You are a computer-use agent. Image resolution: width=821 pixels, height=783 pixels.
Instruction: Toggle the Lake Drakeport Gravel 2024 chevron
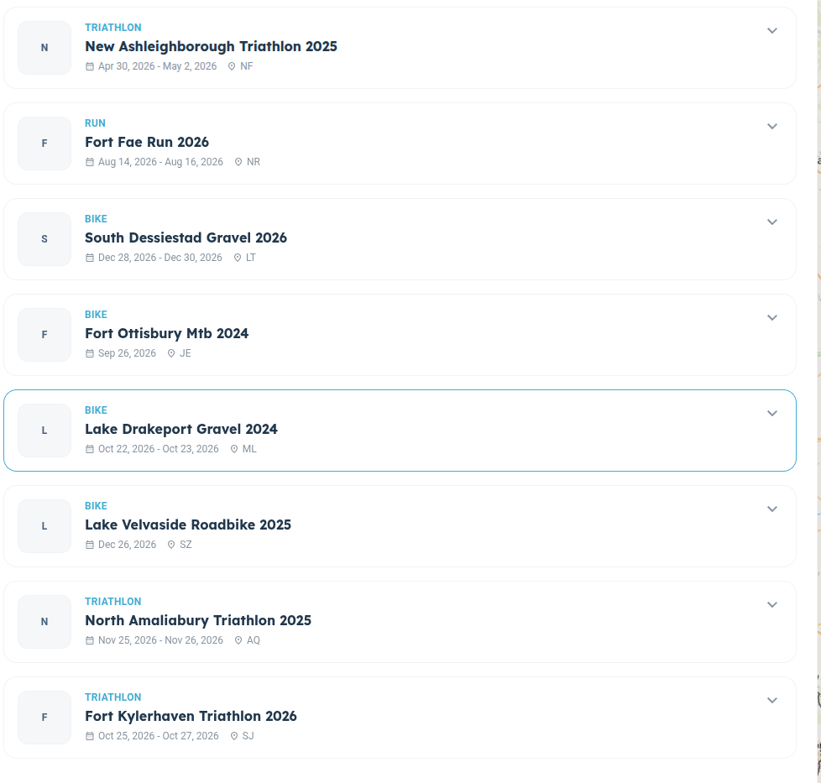coord(771,414)
